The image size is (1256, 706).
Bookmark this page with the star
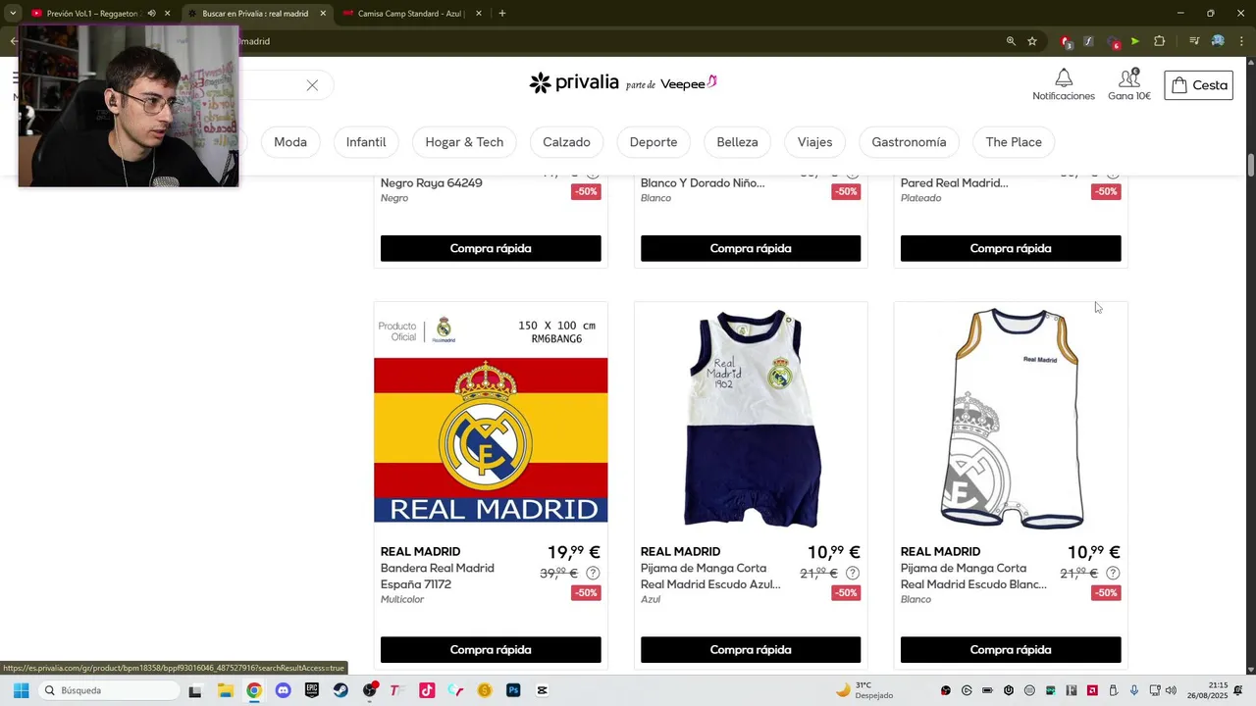point(1032,41)
